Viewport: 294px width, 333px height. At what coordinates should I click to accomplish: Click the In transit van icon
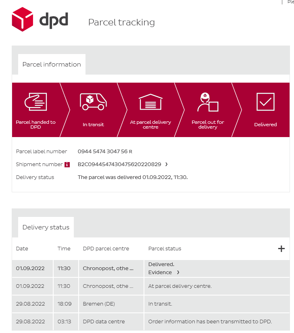93,102
